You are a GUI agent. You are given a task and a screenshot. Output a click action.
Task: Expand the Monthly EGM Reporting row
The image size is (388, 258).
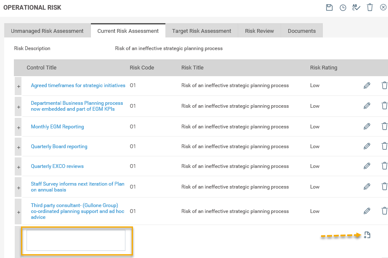[19, 127]
